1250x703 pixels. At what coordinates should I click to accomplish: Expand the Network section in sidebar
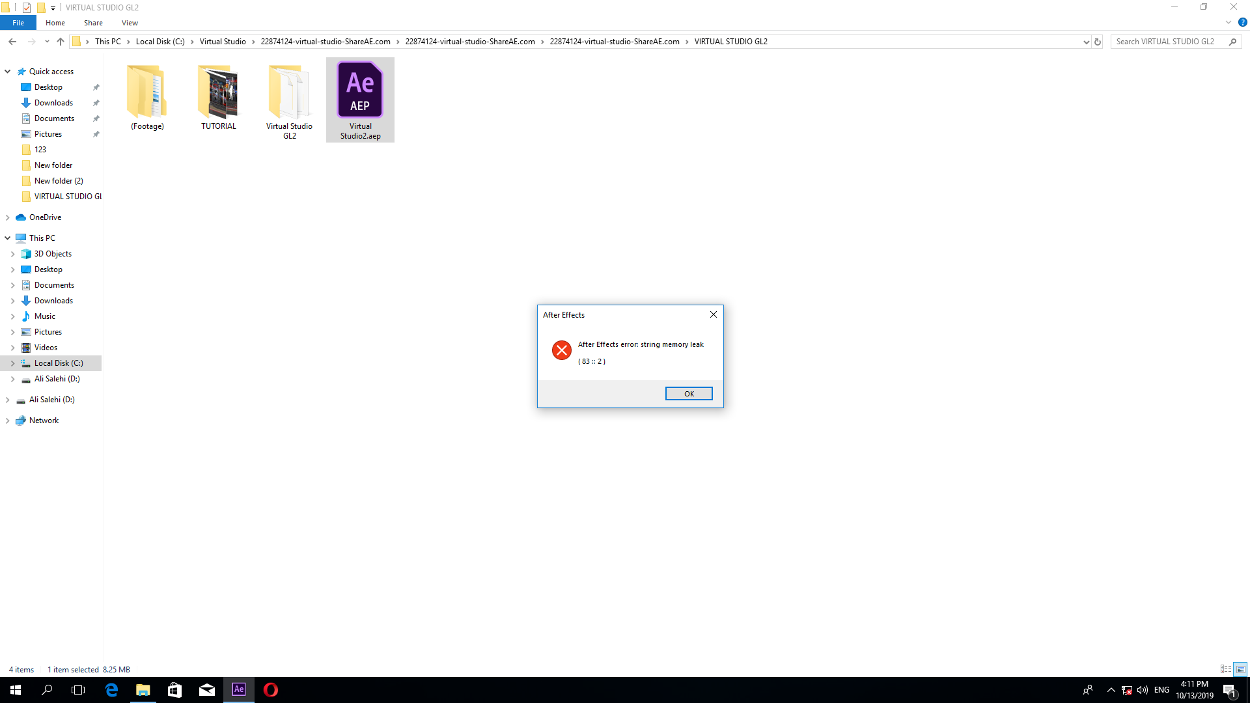[7, 420]
